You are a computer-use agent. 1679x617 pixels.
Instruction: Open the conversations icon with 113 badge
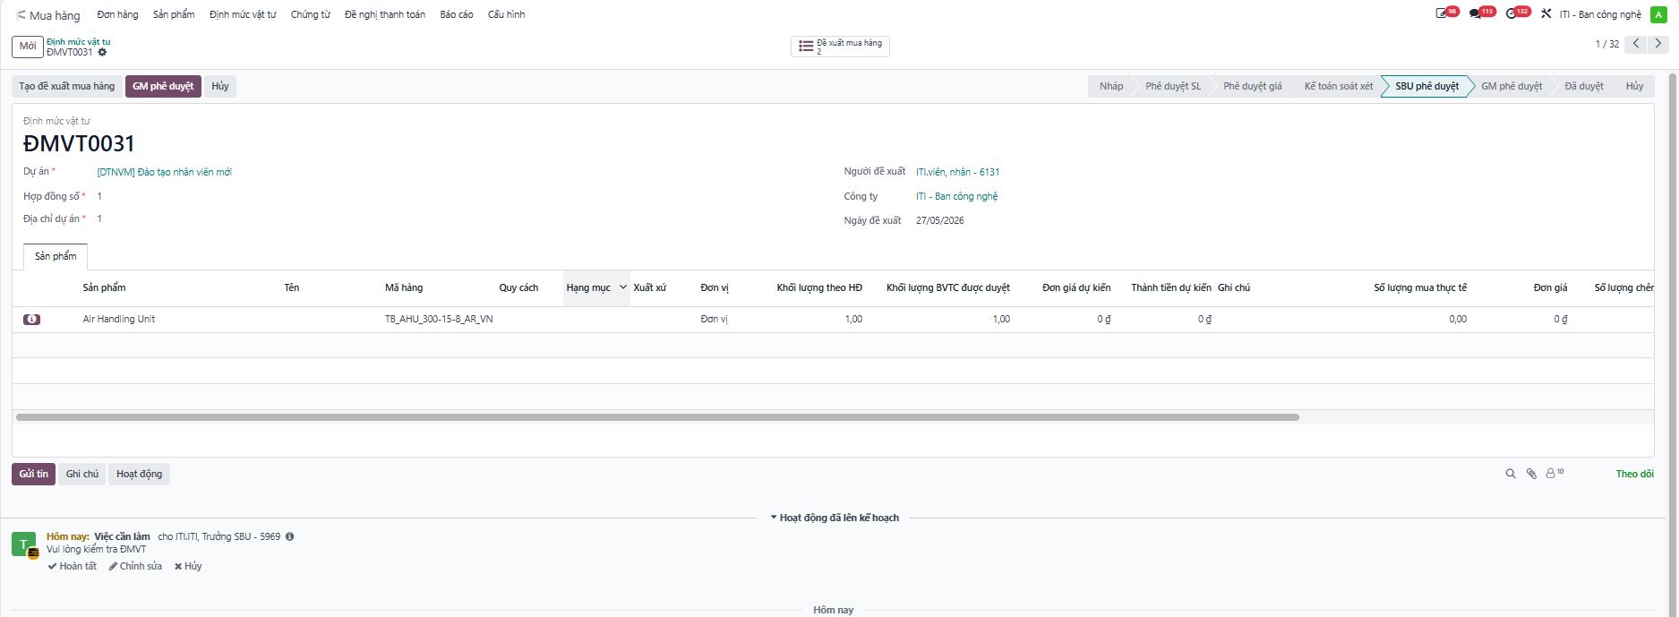click(1476, 14)
